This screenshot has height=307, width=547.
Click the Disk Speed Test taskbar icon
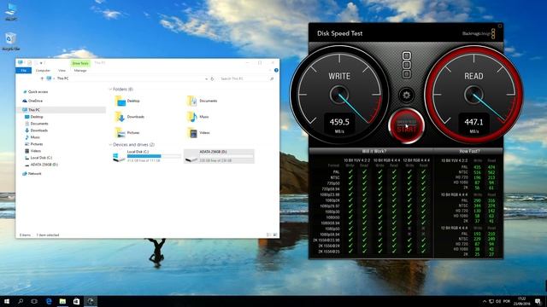(x=91, y=301)
